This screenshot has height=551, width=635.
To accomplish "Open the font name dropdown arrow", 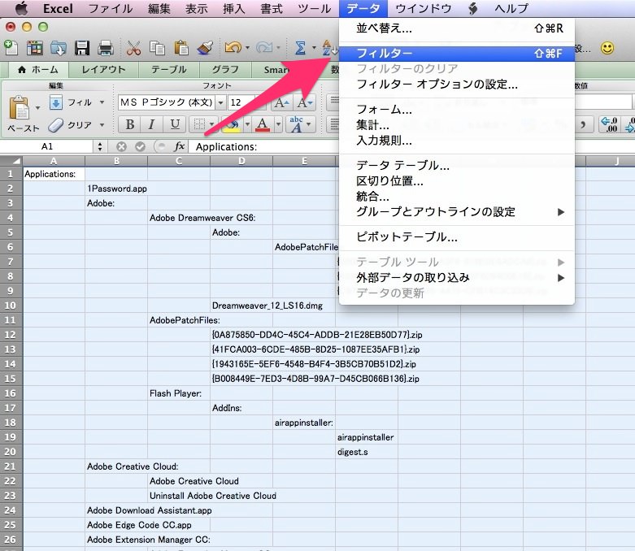I will coord(220,102).
